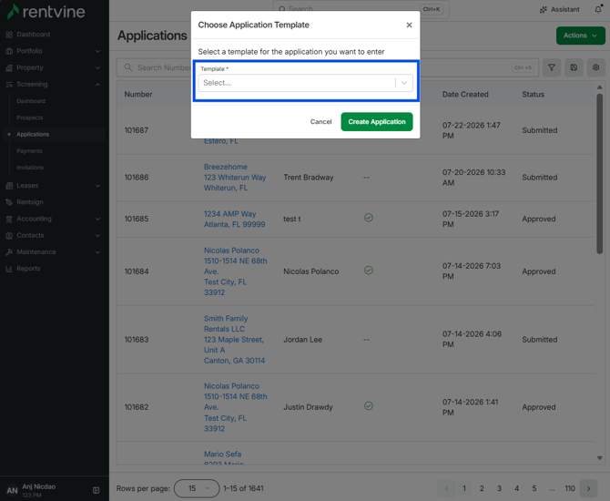610x501 pixels.
Task: Click approved checkmark in row 101685
Action: pos(369,218)
